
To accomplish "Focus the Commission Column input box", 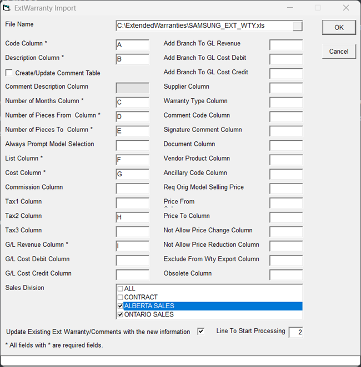I will pos(132,188).
